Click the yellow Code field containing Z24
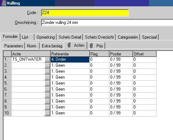This screenshot has width=173, height=140. coord(85,13)
